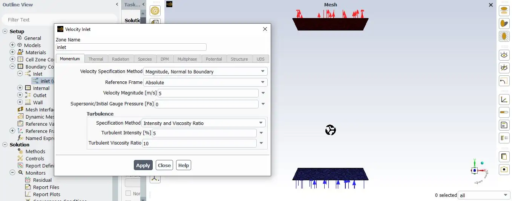The height and width of the screenshot is (201, 512).
Task: Click Close in the Velocity Inlet dialog
Action: pyautogui.click(x=164, y=165)
